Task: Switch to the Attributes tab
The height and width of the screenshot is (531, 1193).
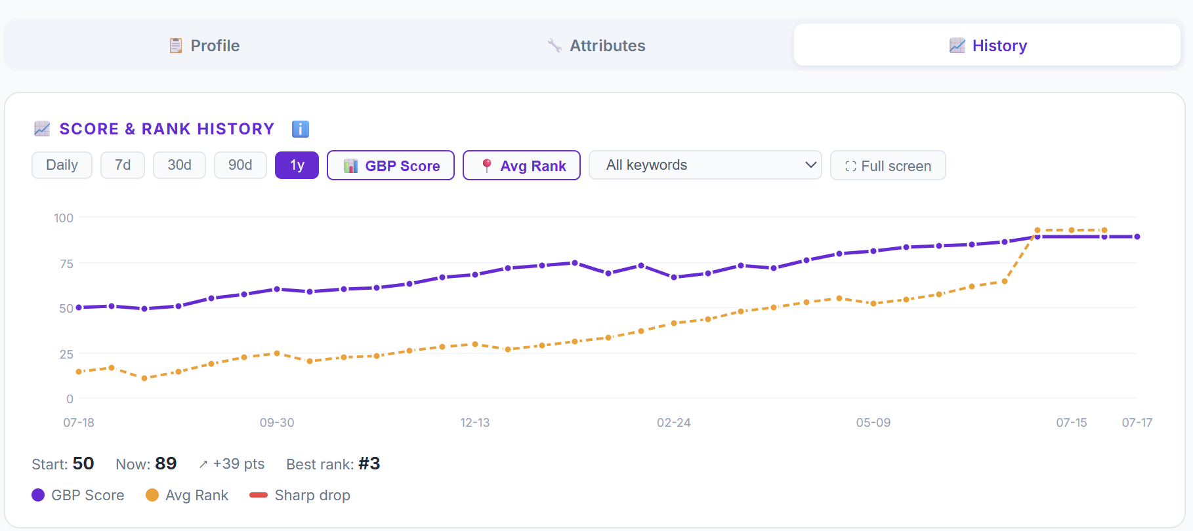Action: (596, 45)
